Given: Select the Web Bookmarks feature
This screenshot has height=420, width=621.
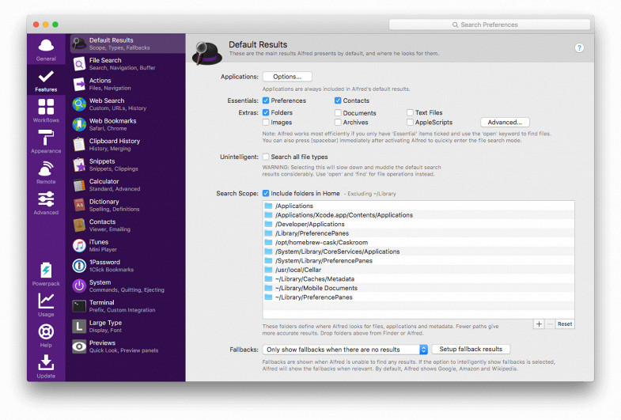Looking at the screenshot, I should pos(127,124).
